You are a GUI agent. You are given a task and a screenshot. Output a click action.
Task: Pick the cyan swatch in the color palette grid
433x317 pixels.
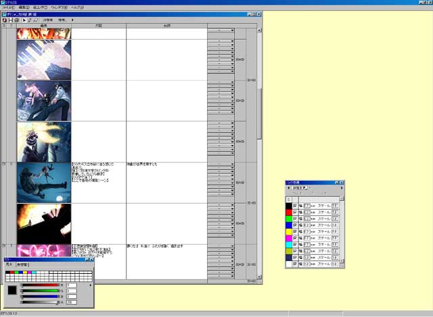tap(34, 272)
